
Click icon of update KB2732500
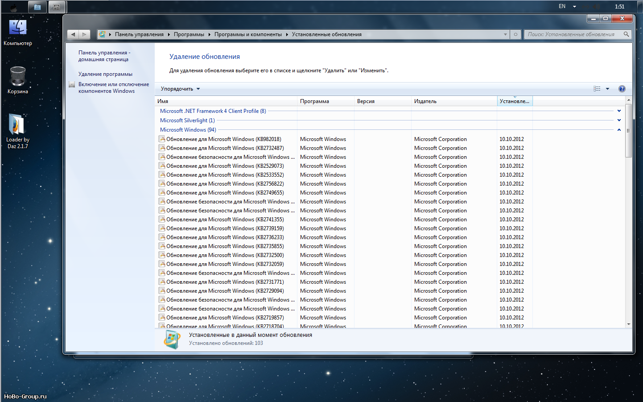pyautogui.click(x=162, y=255)
